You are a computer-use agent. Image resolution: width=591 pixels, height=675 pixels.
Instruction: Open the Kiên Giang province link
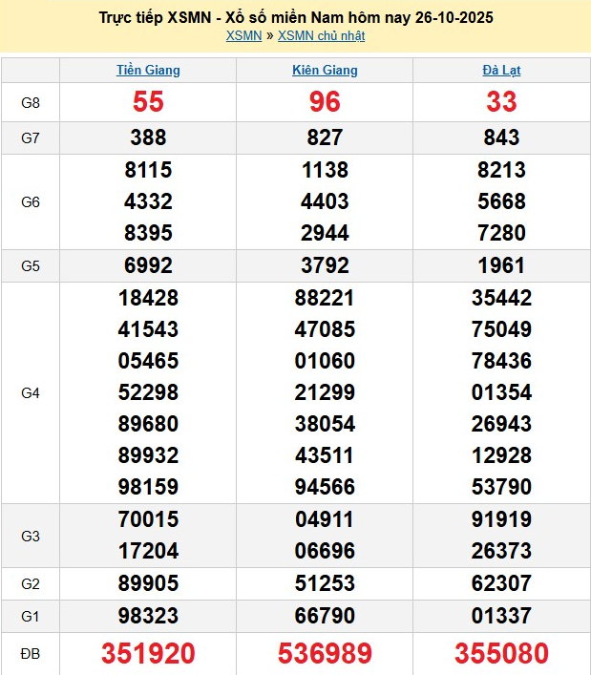point(325,71)
